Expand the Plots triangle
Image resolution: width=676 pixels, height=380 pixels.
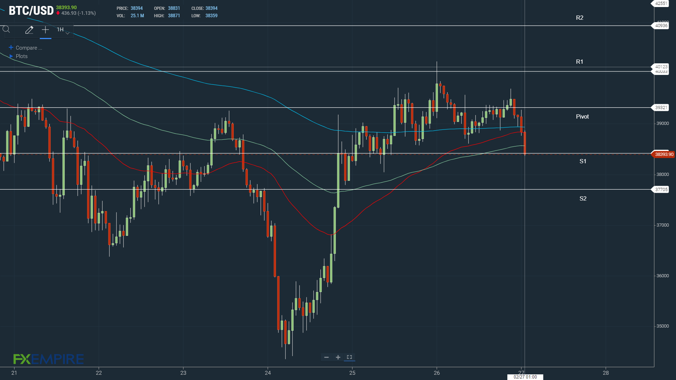(x=11, y=56)
